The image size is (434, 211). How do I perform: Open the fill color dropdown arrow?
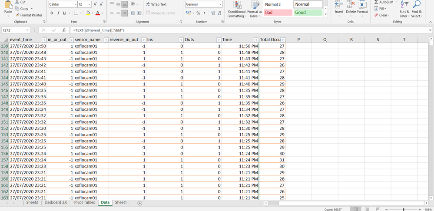[x=93, y=13]
